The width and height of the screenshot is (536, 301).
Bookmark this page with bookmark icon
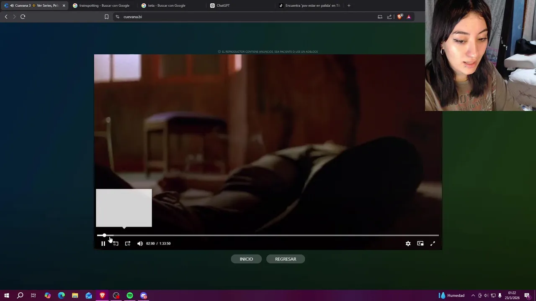pos(106,17)
